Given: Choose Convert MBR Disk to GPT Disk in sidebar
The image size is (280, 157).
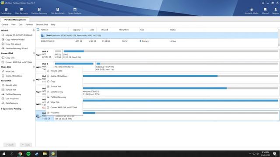Looking at the screenshot, I should pos(17,62).
